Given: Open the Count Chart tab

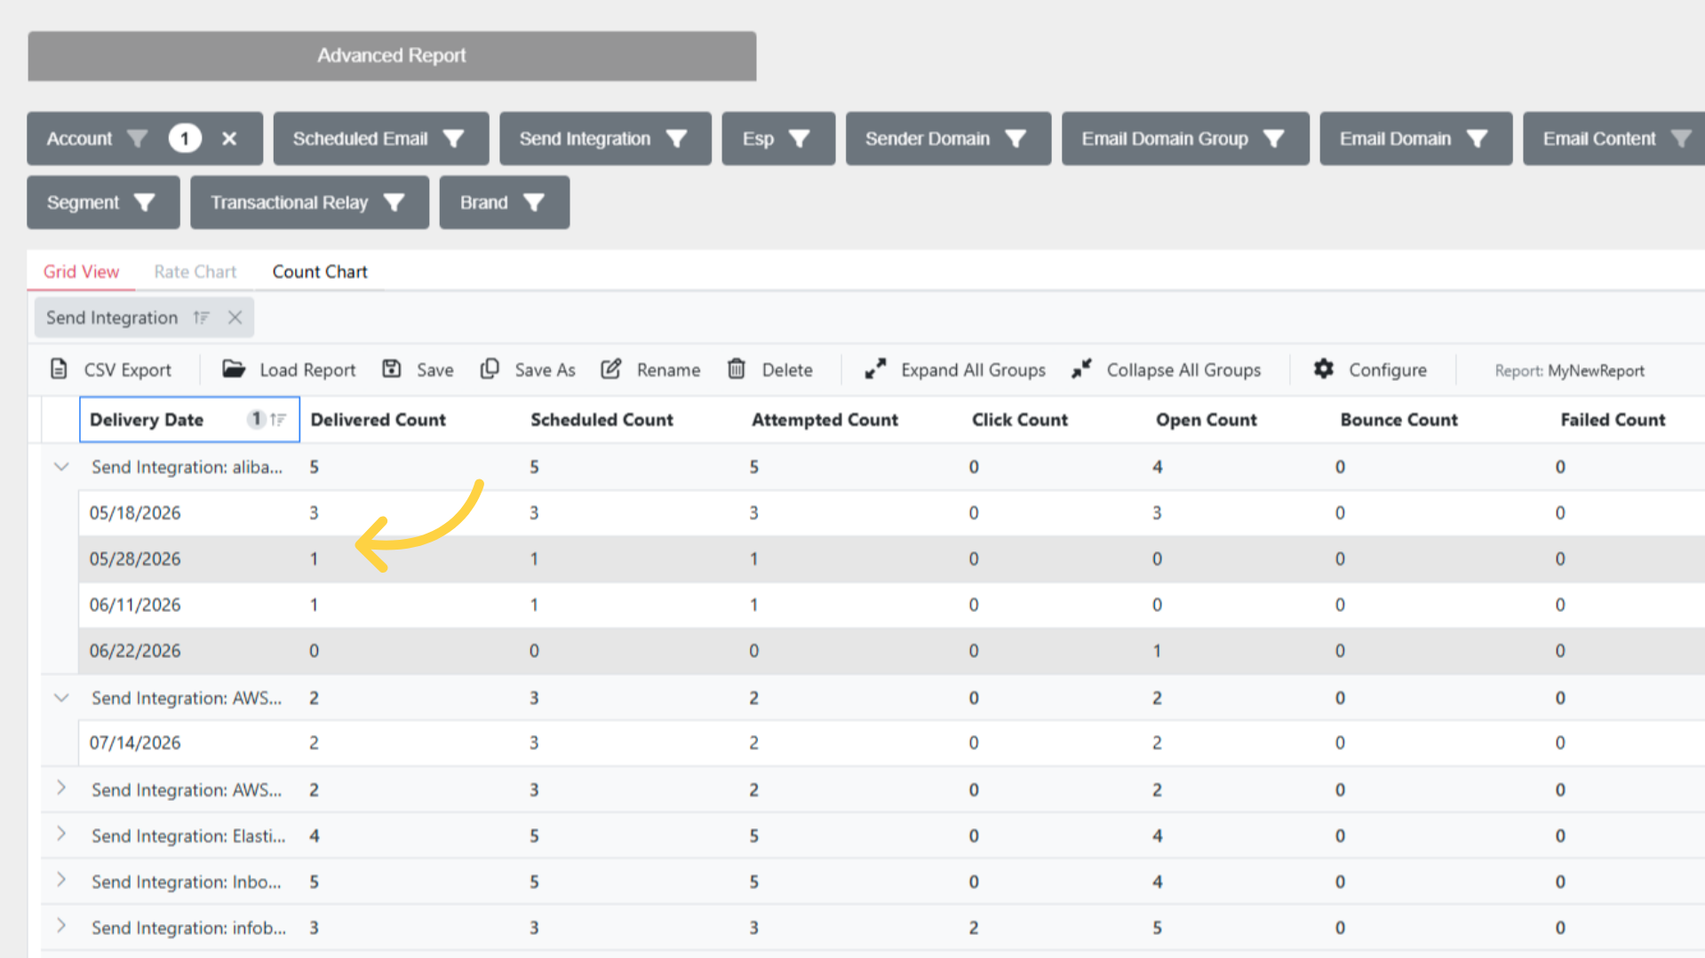Looking at the screenshot, I should coord(320,272).
